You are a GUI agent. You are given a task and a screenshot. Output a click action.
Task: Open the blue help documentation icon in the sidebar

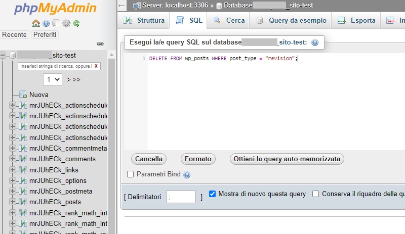[x=46, y=24]
